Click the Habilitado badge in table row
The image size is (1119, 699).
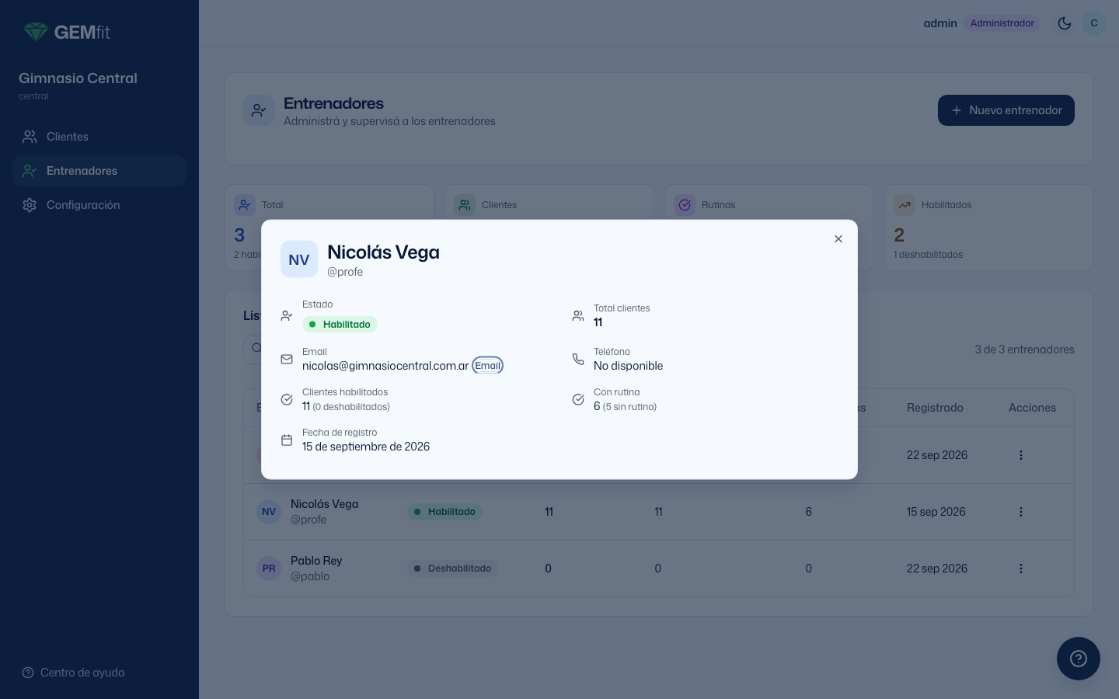(444, 512)
